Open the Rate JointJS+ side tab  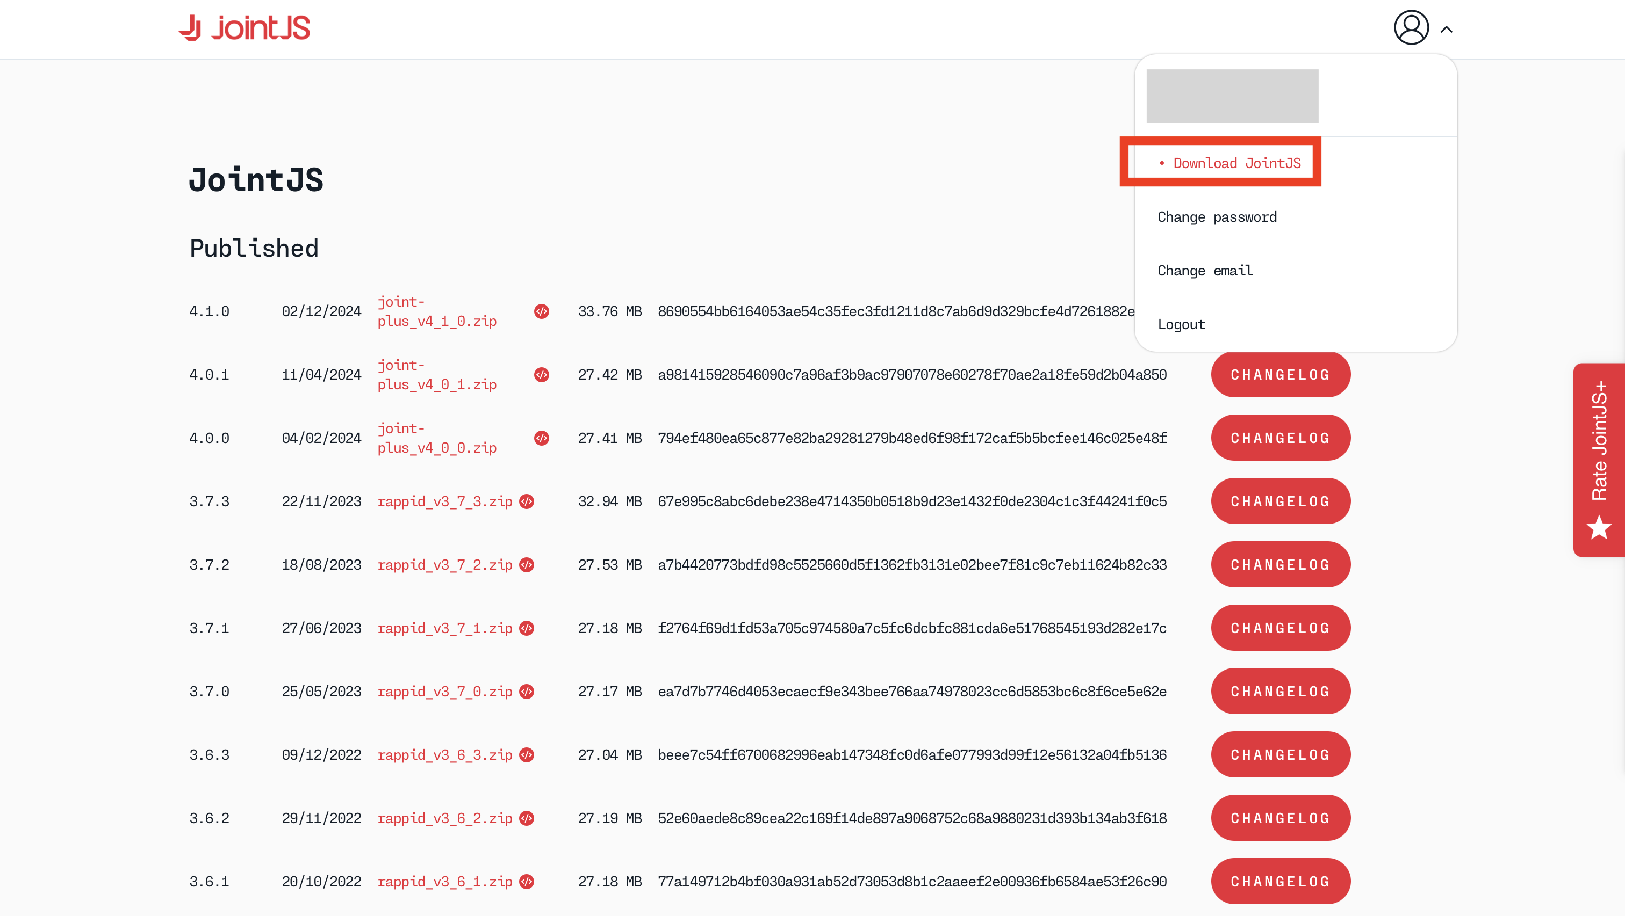tap(1599, 460)
